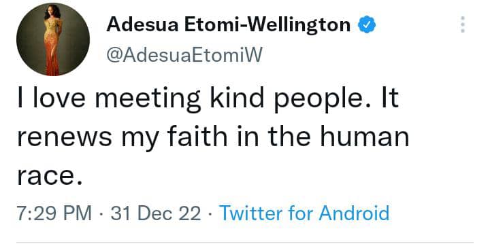Click the word "kind" in the tweet
490x246 pixels.
click(x=237, y=98)
